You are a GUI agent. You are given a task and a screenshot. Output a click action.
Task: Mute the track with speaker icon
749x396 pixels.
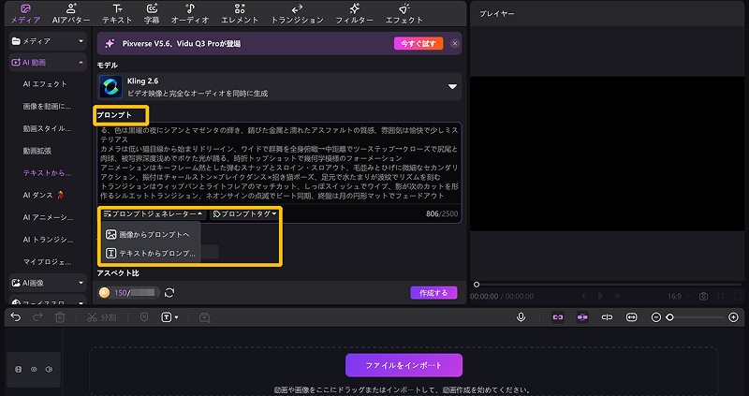pyautogui.click(x=49, y=369)
